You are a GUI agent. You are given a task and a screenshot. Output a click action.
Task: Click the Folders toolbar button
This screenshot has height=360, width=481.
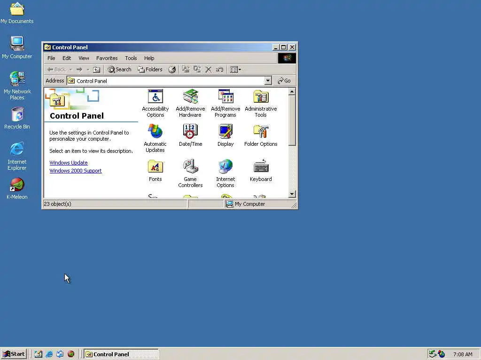pyautogui.click(x=150, y=69)
